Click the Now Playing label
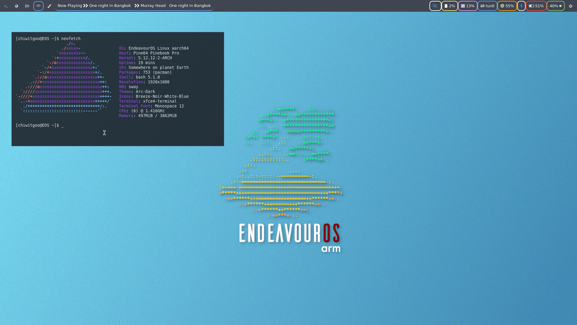The height and width of the screenshot is (325, 577). 70,6
